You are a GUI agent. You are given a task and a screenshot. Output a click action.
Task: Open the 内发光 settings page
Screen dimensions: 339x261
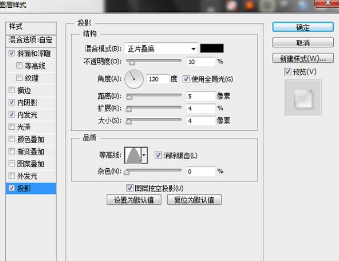[x=27, y=115]
